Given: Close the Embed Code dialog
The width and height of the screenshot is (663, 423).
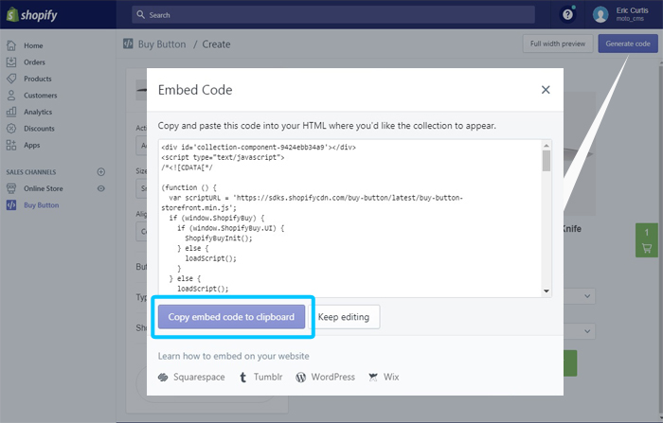Looking at the screenshot, I should [546, 90].
